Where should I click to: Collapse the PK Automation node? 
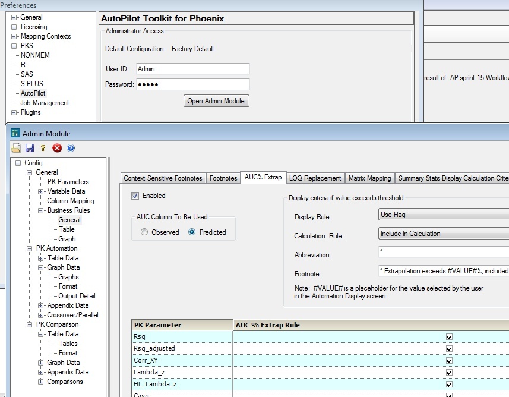pyautogui.click(x=29, y=248)
